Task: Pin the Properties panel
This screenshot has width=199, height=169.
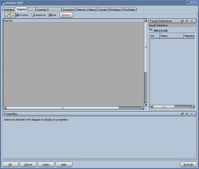Action: (x=187, y=114)
